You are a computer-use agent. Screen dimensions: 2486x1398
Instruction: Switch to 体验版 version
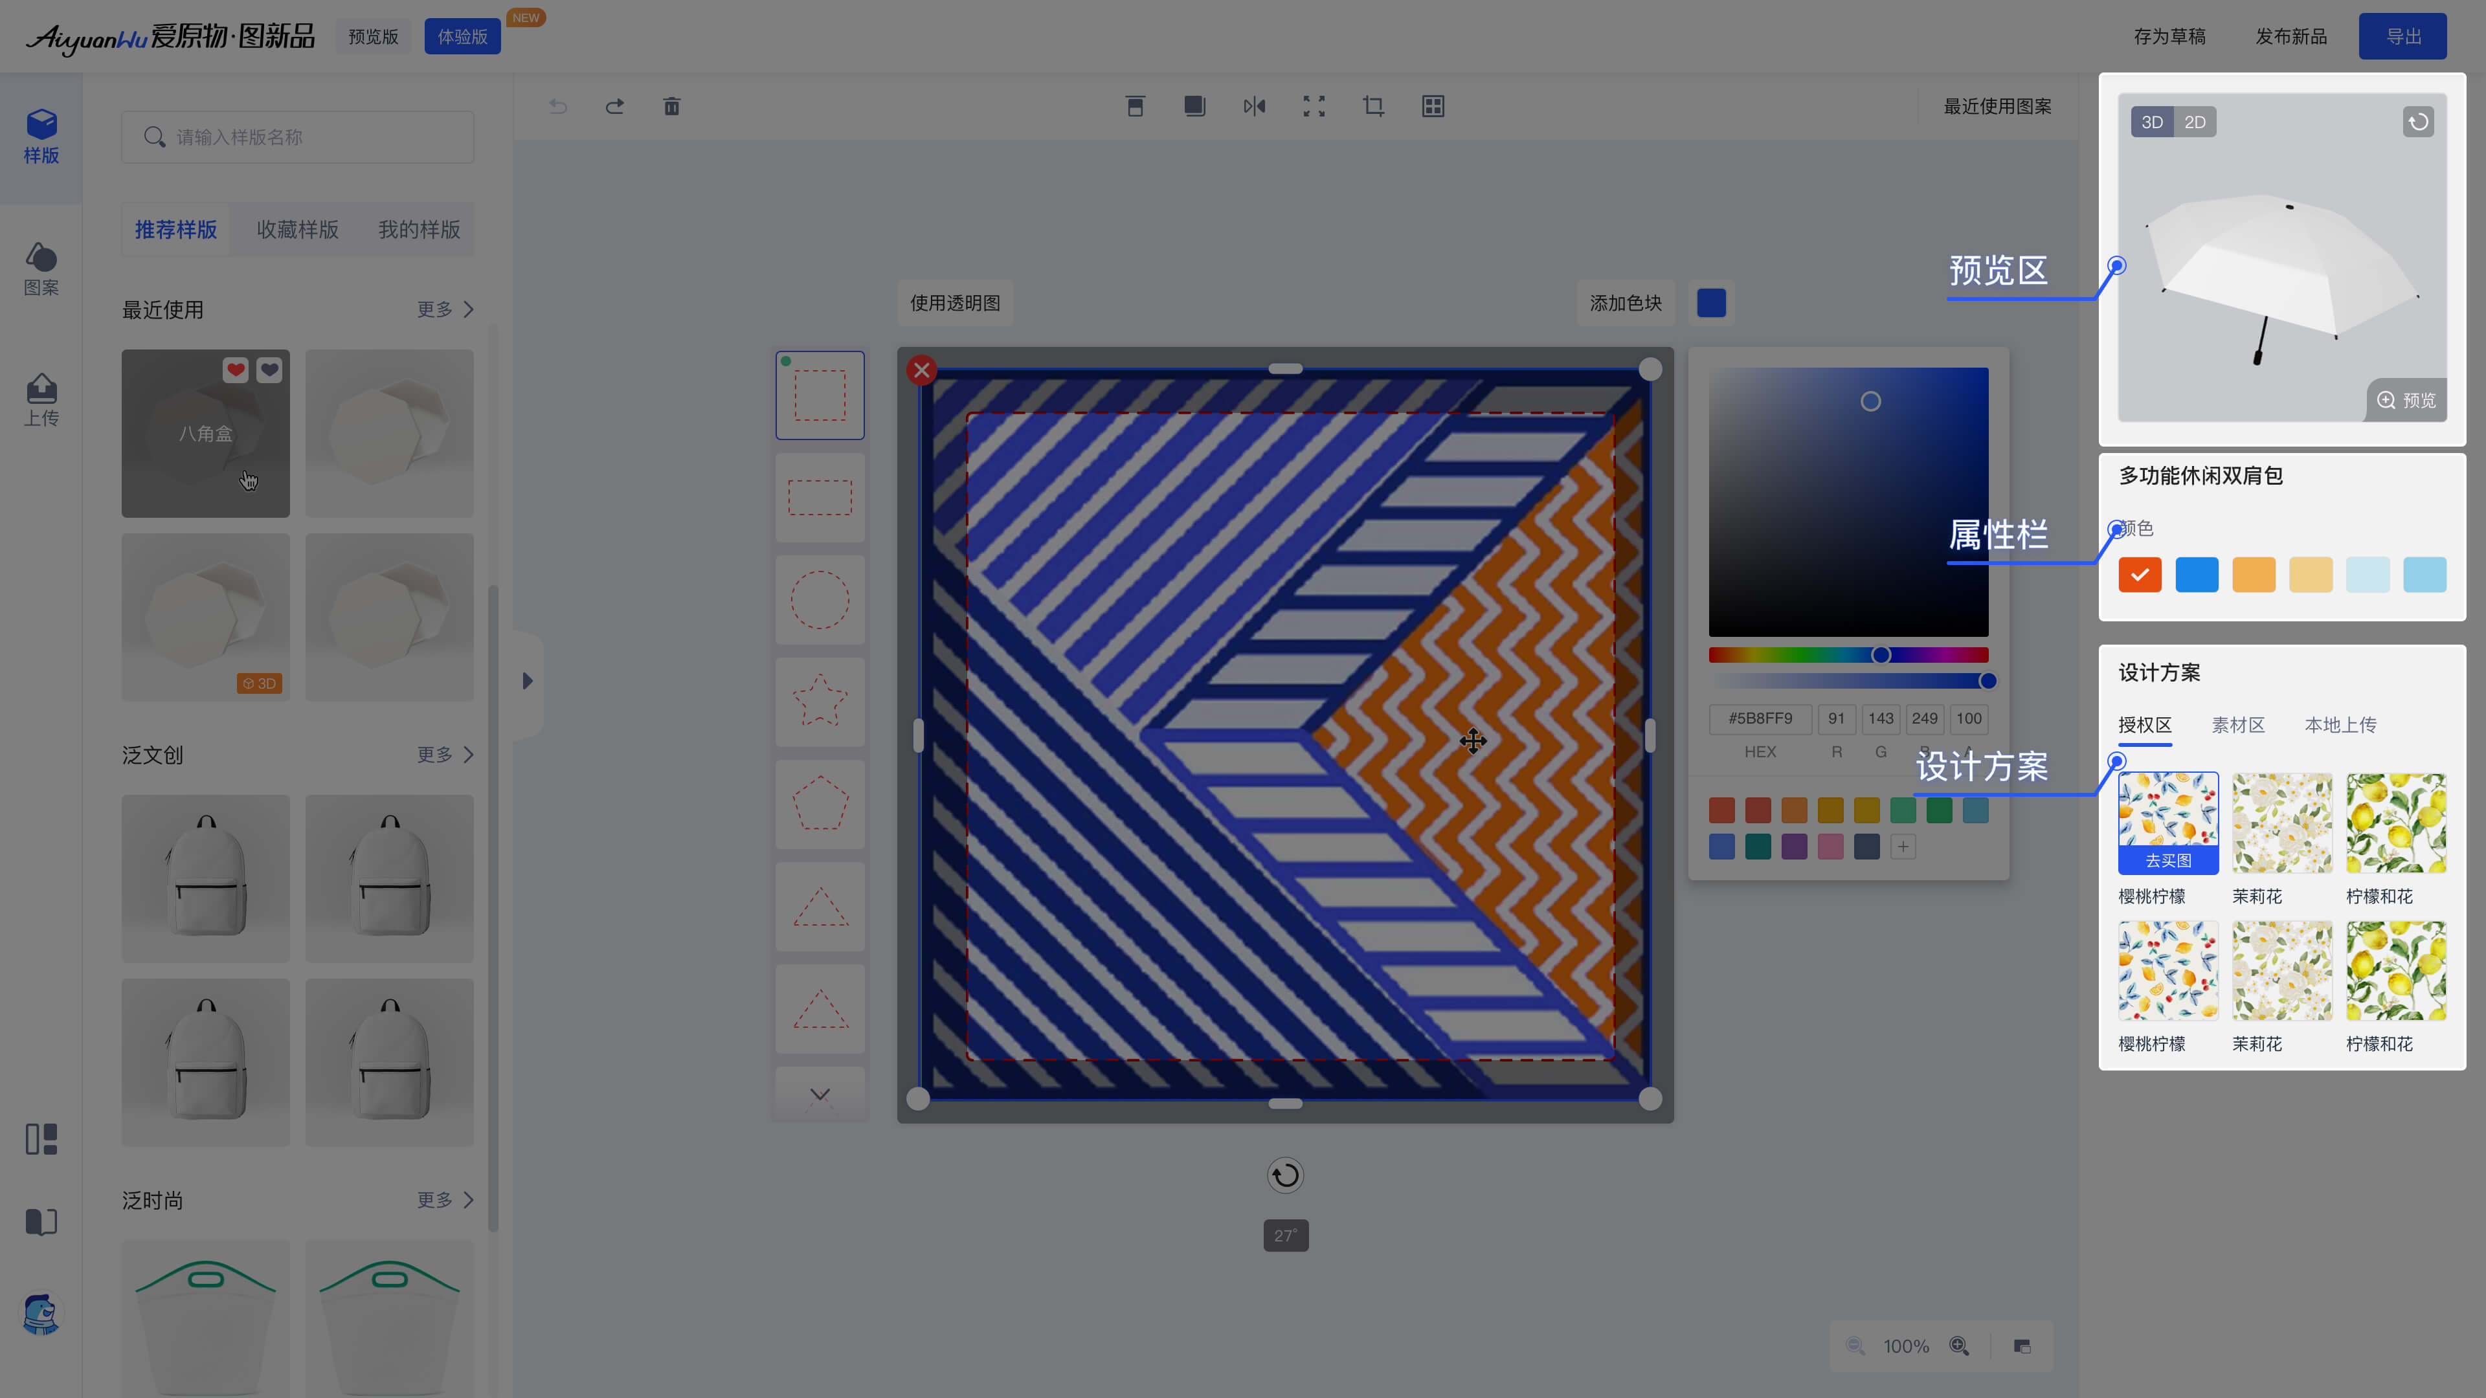(462, 37)
